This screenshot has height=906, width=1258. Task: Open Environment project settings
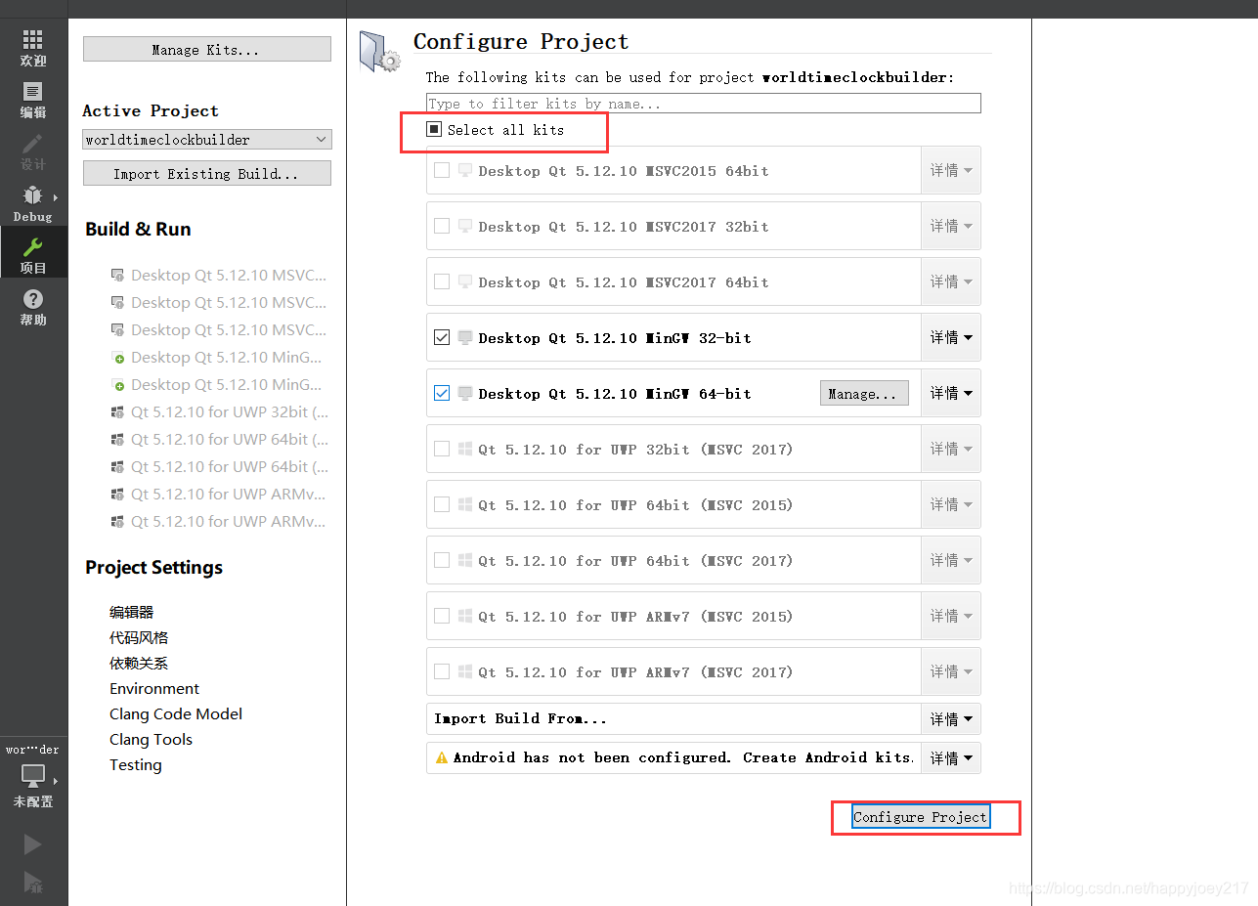coord(154,688)
